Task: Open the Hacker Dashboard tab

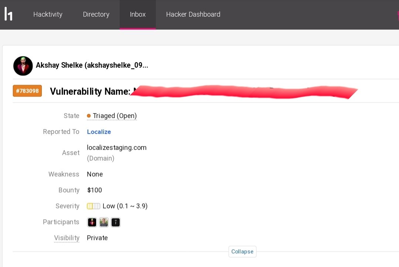Action: coord(193,14)
